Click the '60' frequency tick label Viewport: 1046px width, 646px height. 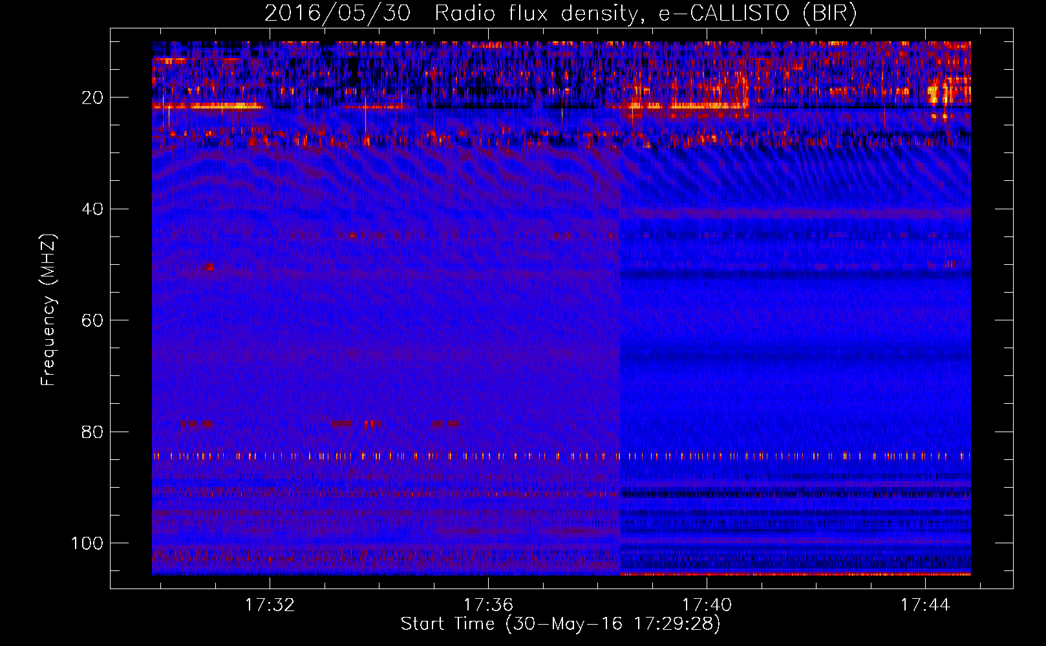point(92,320)
